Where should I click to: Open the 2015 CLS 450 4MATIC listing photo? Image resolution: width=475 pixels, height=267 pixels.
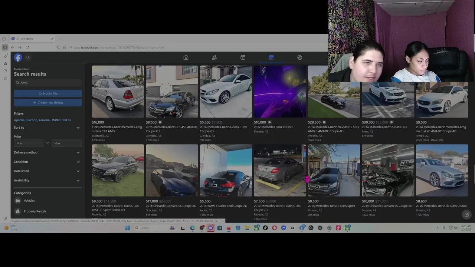(172, 92)
